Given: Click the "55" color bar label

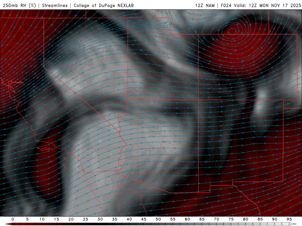Looking at the screenshot, I should coord(173,219).
